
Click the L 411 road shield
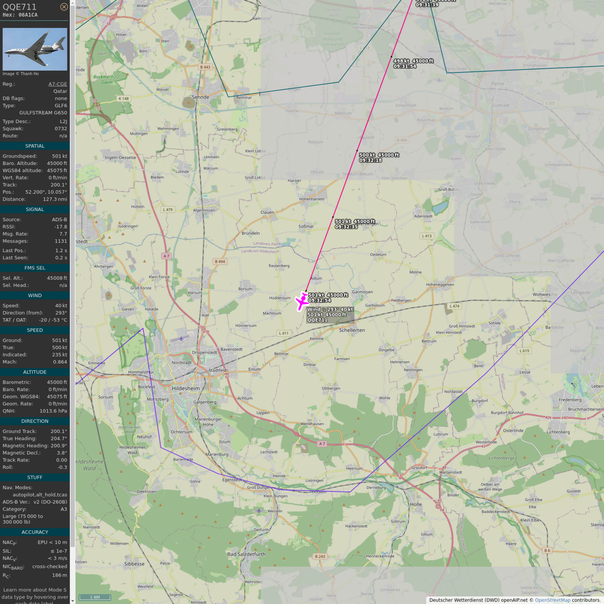pos(284,333)
